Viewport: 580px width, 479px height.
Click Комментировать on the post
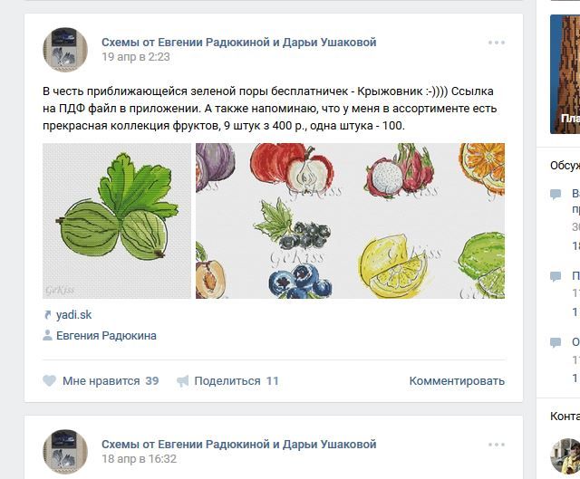pyautogui.click(x=457, y=381)
